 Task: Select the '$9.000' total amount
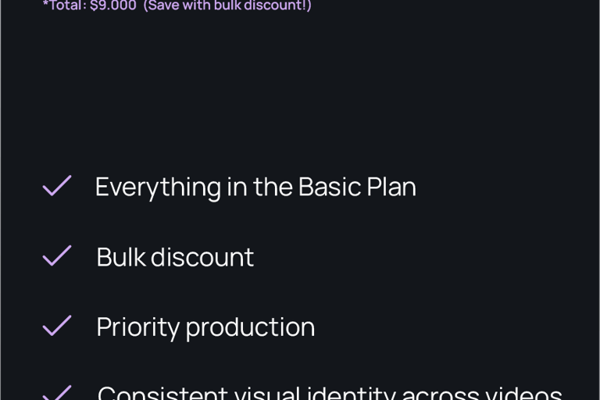[x=113, y=5]
